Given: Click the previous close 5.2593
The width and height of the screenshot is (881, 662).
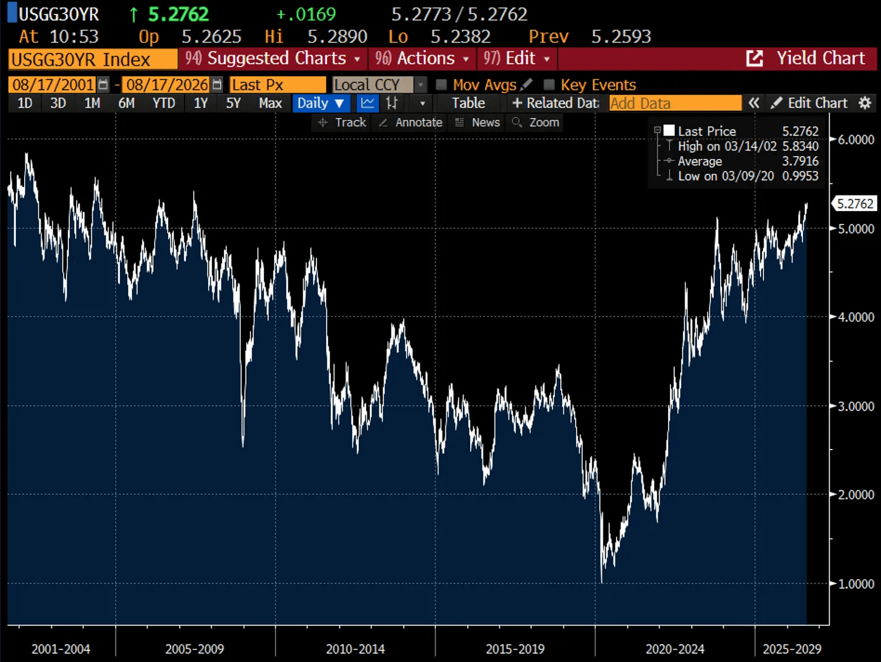Looking at the screenshot, I should pos(621,37).
